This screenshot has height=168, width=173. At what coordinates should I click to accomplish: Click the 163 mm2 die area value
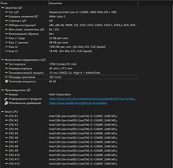pos(55,77)
